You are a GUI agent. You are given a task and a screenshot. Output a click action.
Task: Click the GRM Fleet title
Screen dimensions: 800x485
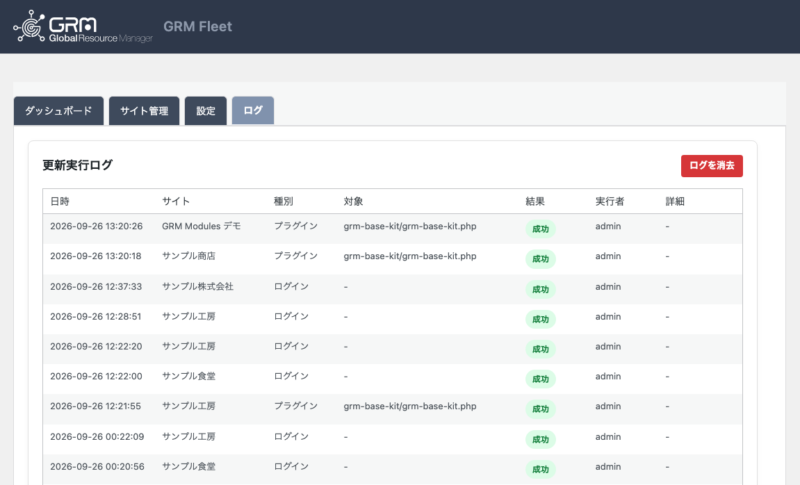(x=197, y=26)
